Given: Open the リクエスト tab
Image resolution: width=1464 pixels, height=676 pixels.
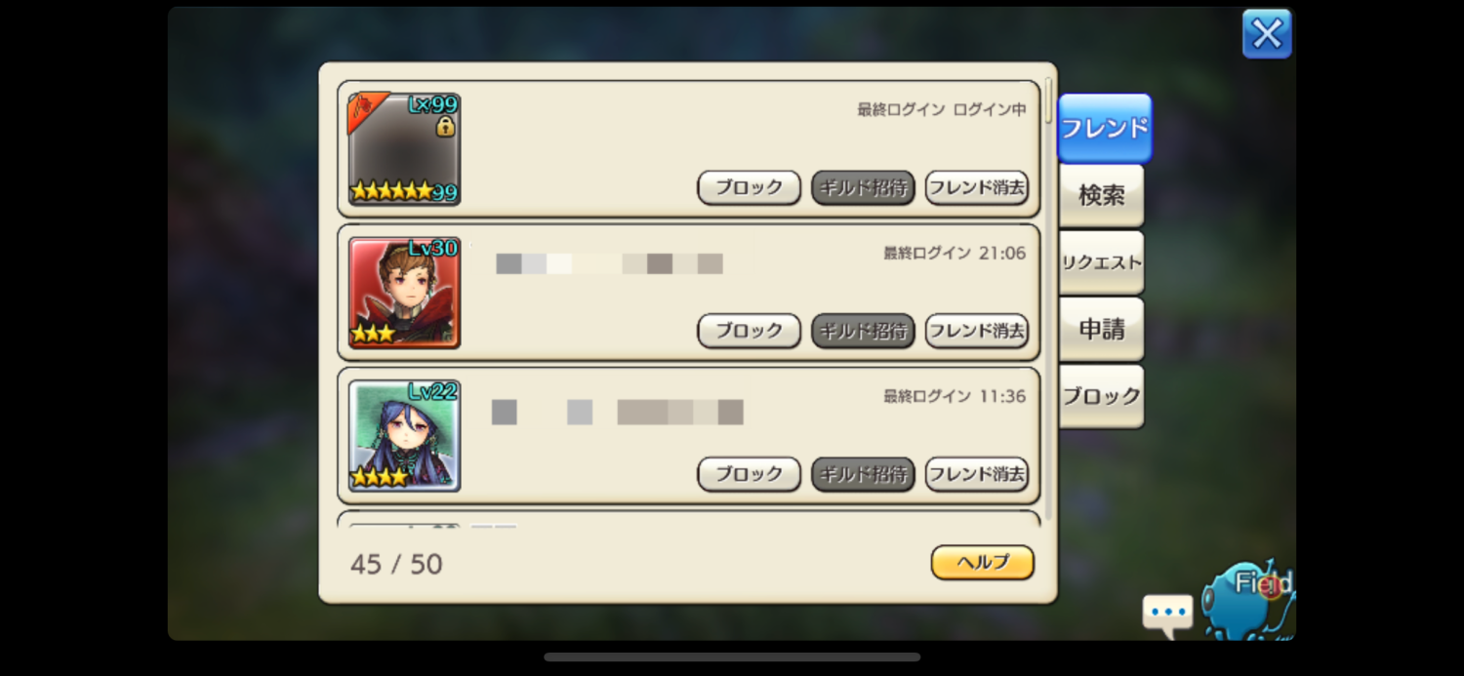Looking at the screenshot, I should (x=1101, y=262).
